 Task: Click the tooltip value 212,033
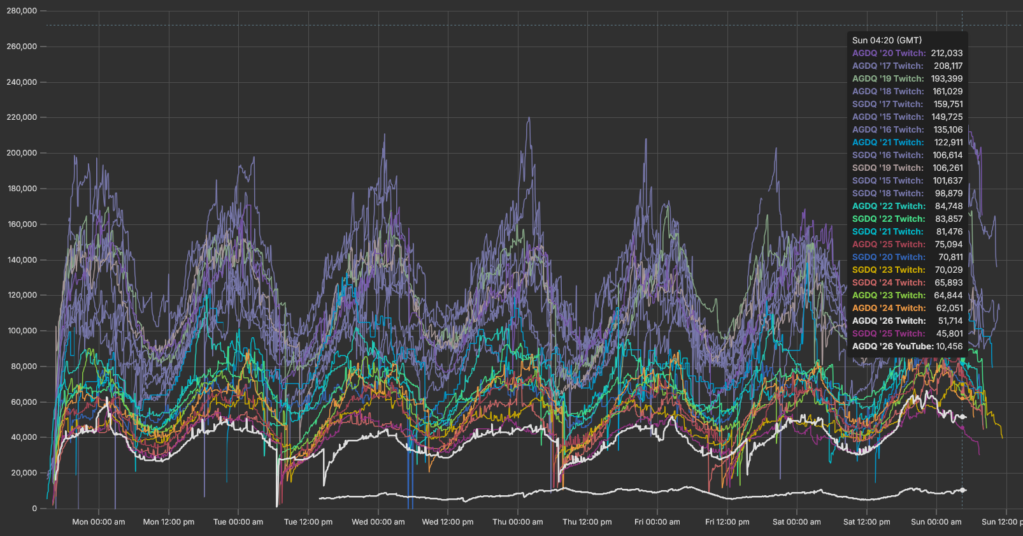click(x=947, y=53)
